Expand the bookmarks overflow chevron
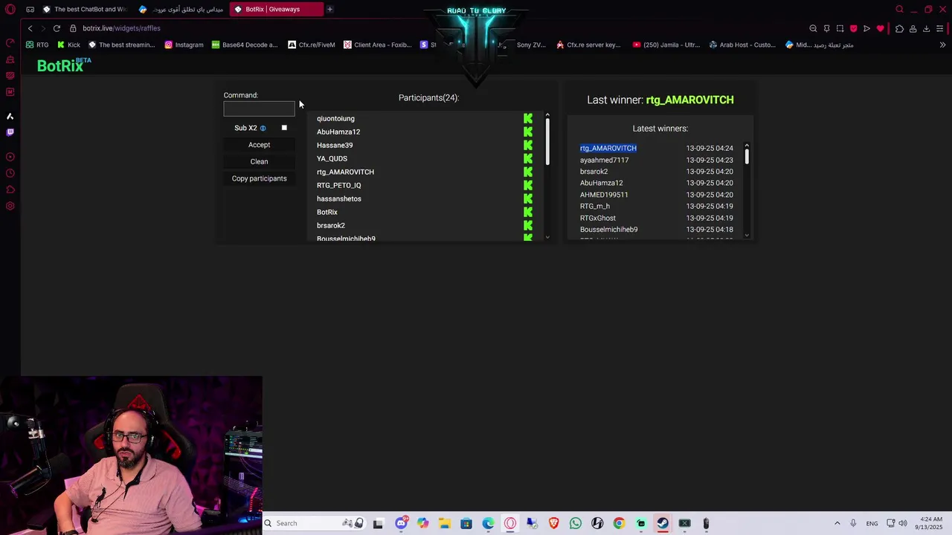The image size is (952, 535). (x=942, y=45)
